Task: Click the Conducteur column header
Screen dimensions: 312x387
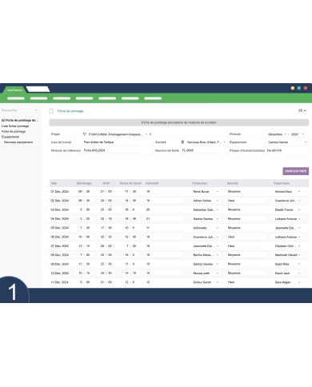Action: [199, 183]
